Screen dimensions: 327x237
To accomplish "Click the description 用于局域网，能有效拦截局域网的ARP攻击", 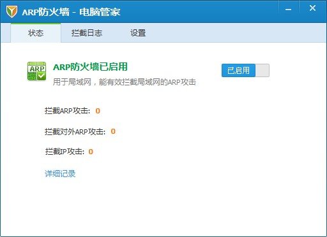I will (125, 82).
